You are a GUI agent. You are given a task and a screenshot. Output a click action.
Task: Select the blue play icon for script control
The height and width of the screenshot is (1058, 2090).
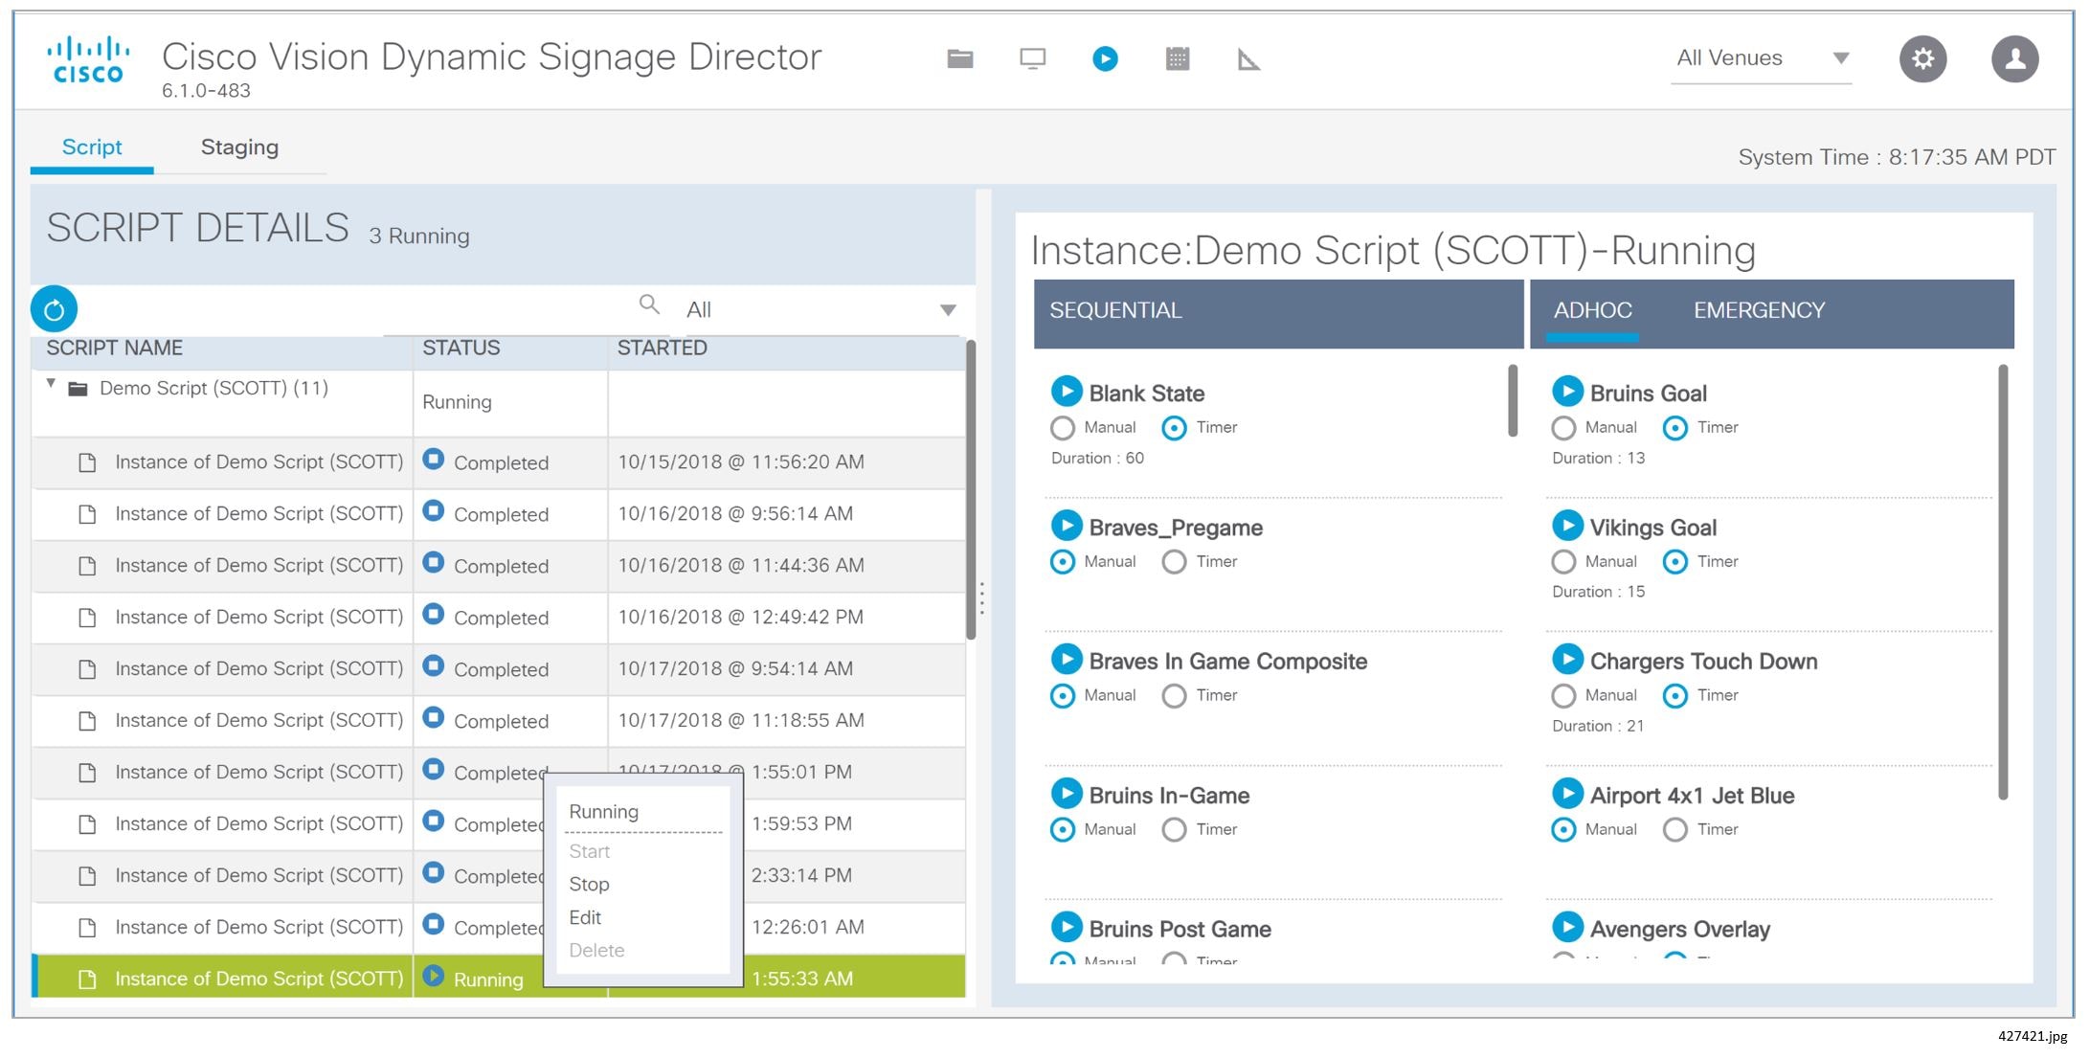(1106, 58)
